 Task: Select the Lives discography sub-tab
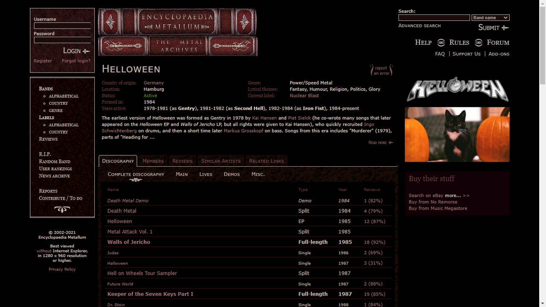(x=206, y=174)
